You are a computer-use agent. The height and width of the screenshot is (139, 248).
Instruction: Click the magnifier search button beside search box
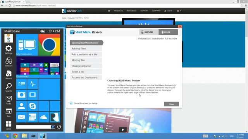click(x=53, y=127)
